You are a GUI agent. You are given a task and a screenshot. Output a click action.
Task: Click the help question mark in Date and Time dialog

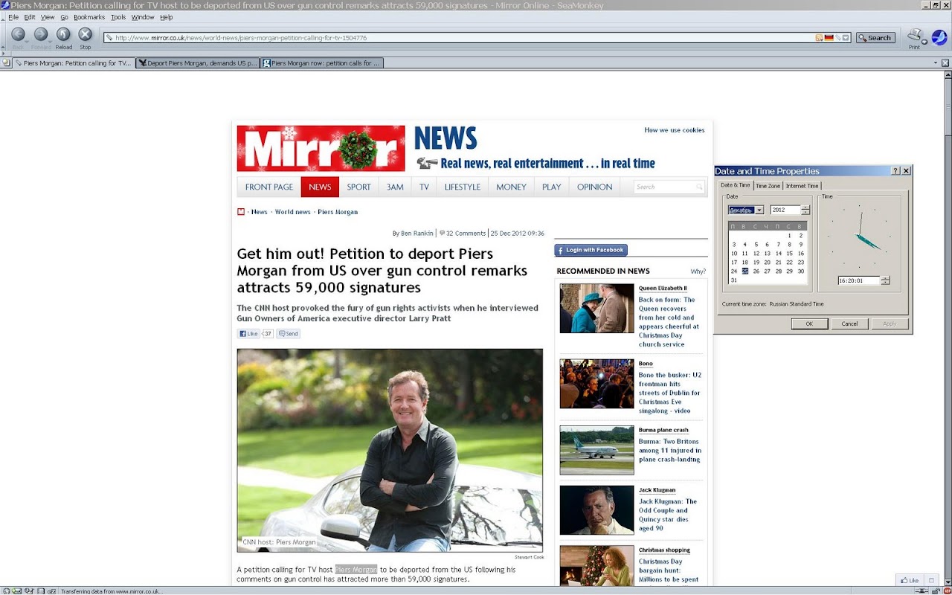click(x=895, y=171)
